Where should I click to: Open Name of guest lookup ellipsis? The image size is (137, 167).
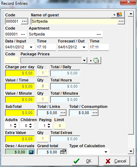(121, 21)
